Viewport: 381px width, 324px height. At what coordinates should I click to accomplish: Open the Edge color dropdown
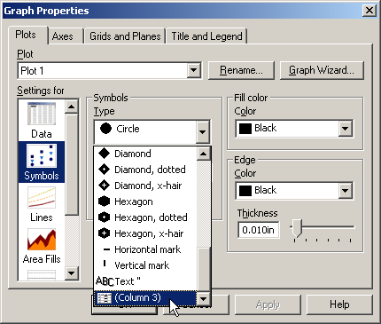point(345,190)
